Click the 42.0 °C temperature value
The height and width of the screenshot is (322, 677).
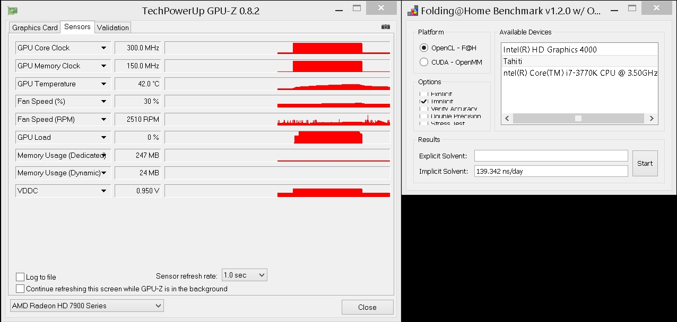pos(137,84)
